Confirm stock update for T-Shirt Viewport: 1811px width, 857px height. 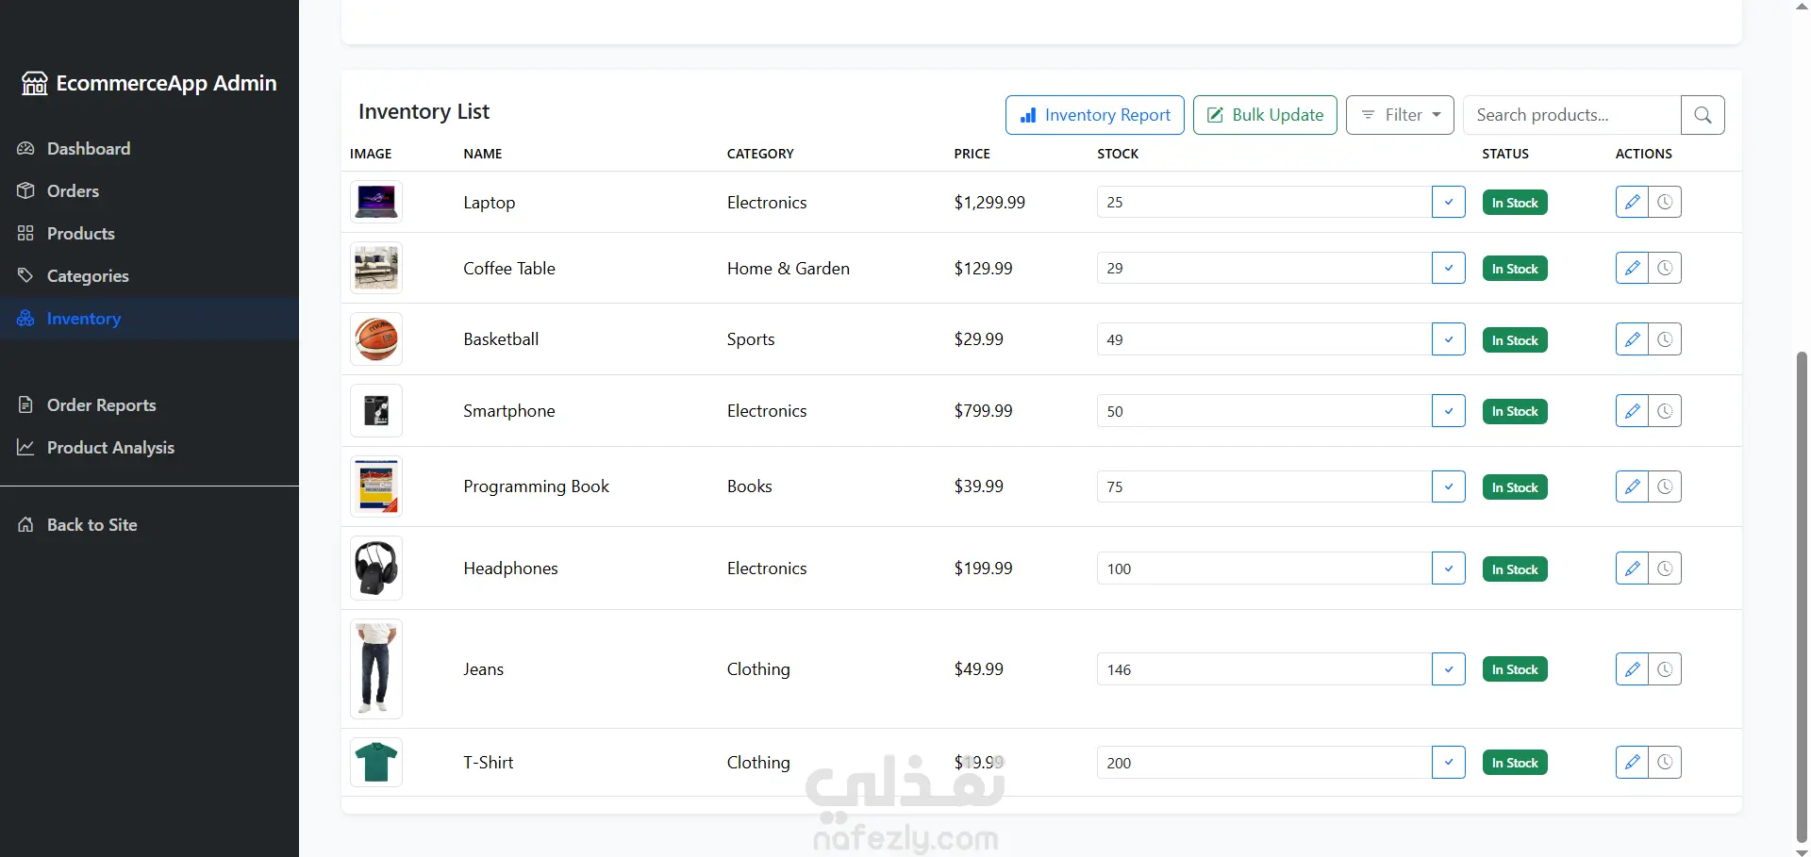(1448, 763)
